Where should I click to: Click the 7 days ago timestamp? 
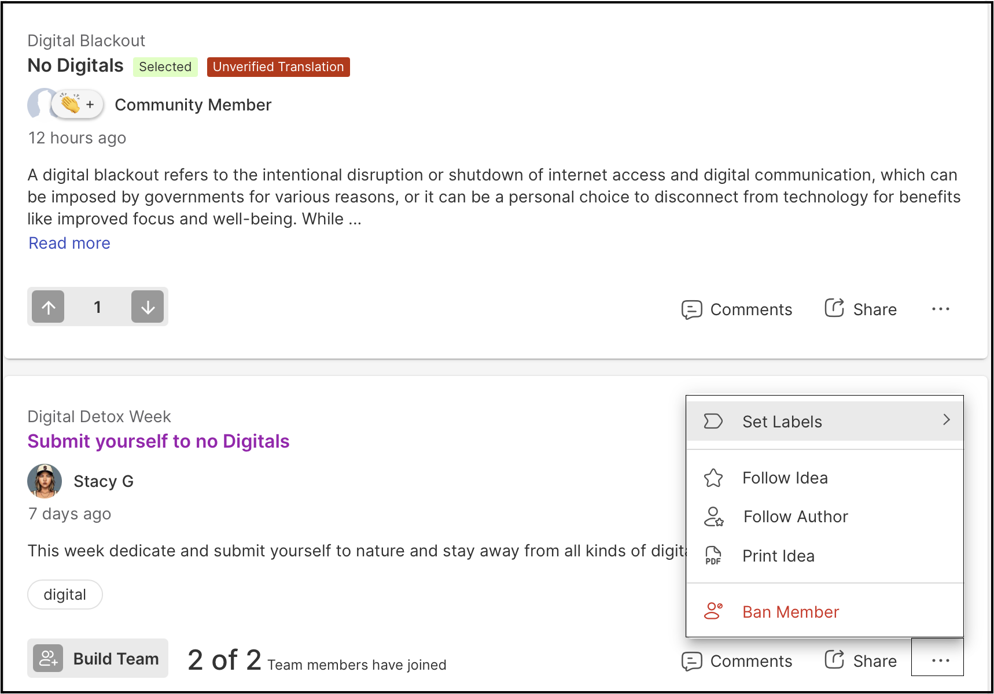[69, 514]
